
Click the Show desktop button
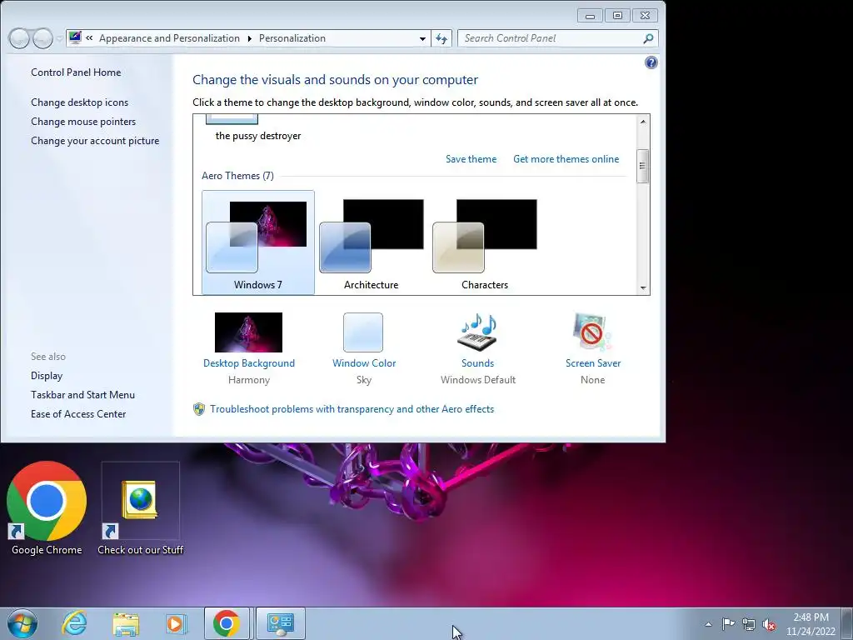pyautogui.click(x=848, y=624)
